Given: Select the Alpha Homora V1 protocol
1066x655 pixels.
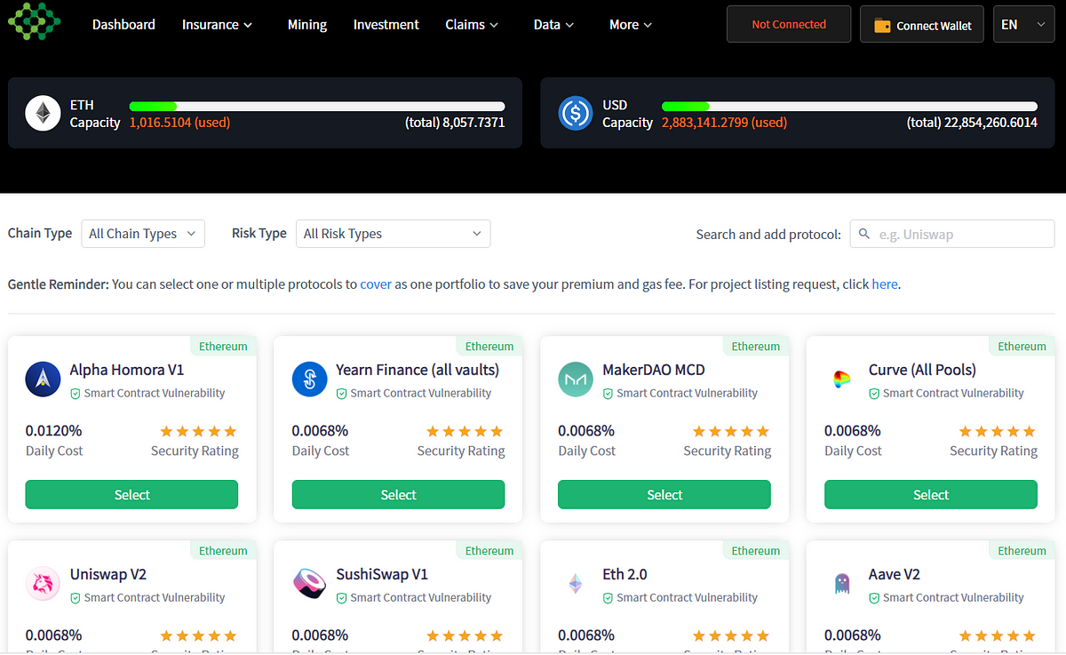Looking at the screenshot, I should pyautogui.click(x=131, y=495).
